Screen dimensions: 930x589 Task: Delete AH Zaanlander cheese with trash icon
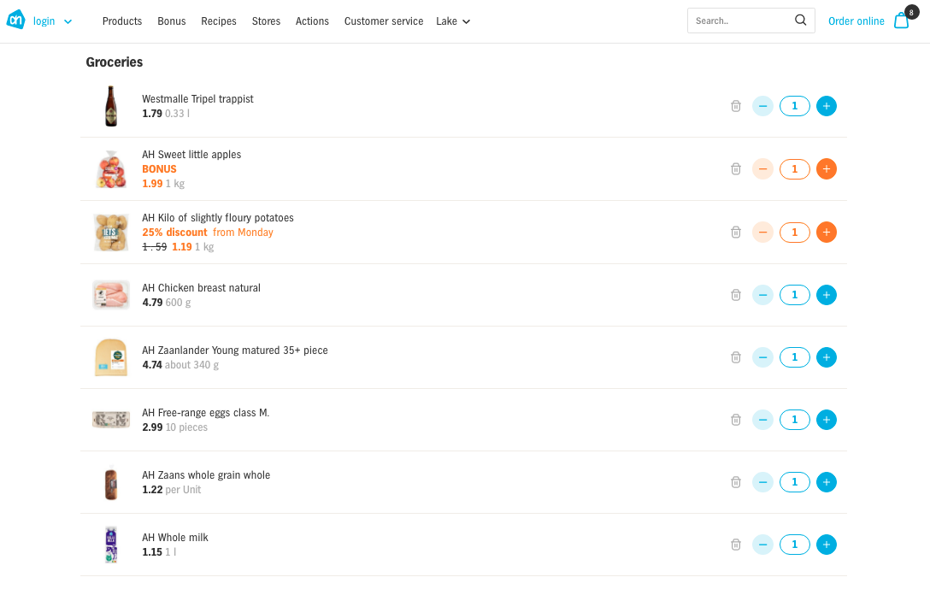coord(735,357)
